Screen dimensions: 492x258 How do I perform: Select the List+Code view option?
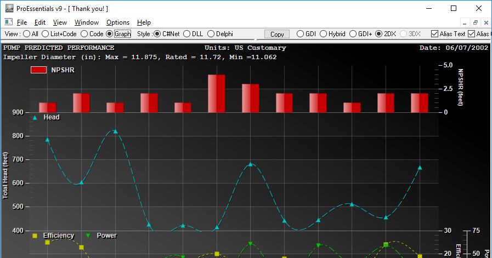point(45,34)
